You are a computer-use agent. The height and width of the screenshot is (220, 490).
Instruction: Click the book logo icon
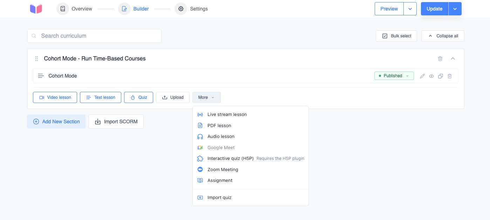[36, 9]
